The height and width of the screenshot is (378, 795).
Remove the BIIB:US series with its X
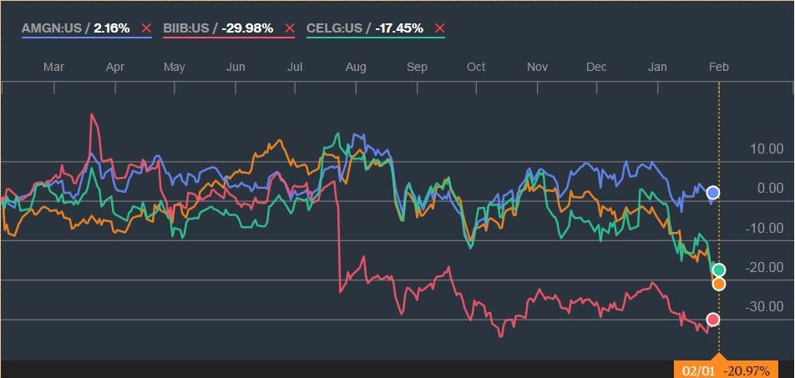pyautogui.click(x=290, y=28)
